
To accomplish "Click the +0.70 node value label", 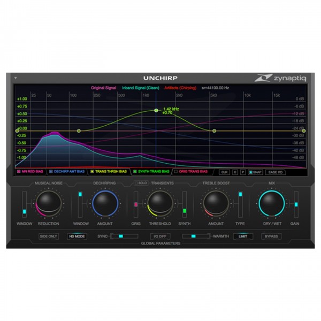I will [x=167, y=113].
